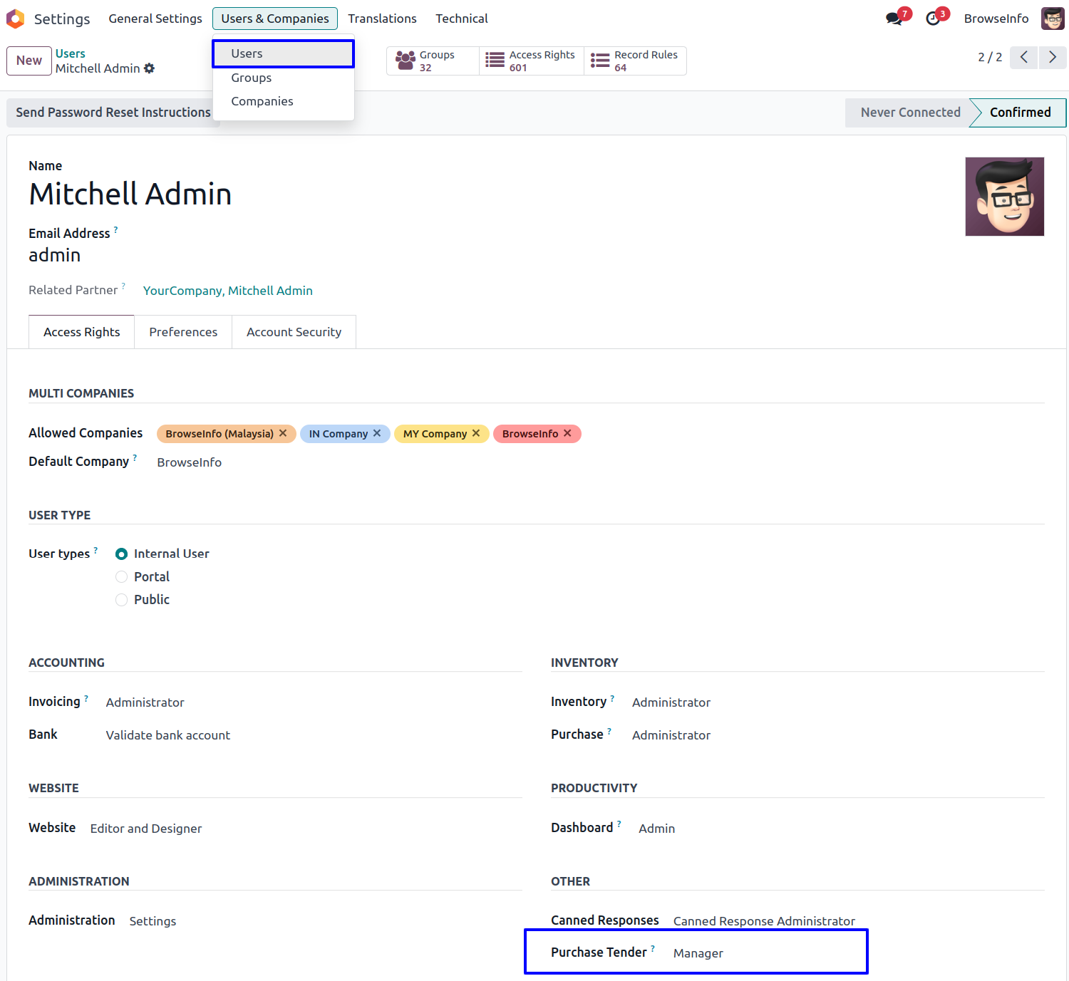Open Administration Settings dropdown
The image size is (1069, 981).
coord(153,921)
